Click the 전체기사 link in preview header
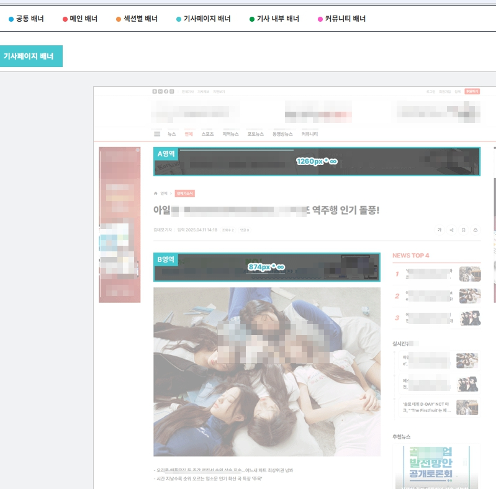 pyautogui.click(x=187, y=92)
